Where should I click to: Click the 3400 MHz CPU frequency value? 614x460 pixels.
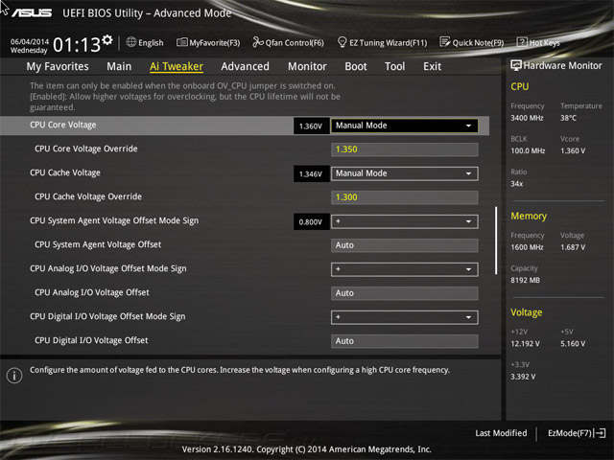[527, 118]
